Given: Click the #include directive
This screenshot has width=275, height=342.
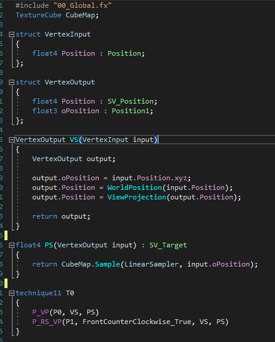Looking at the screenshot, I should tap(32, 5).
